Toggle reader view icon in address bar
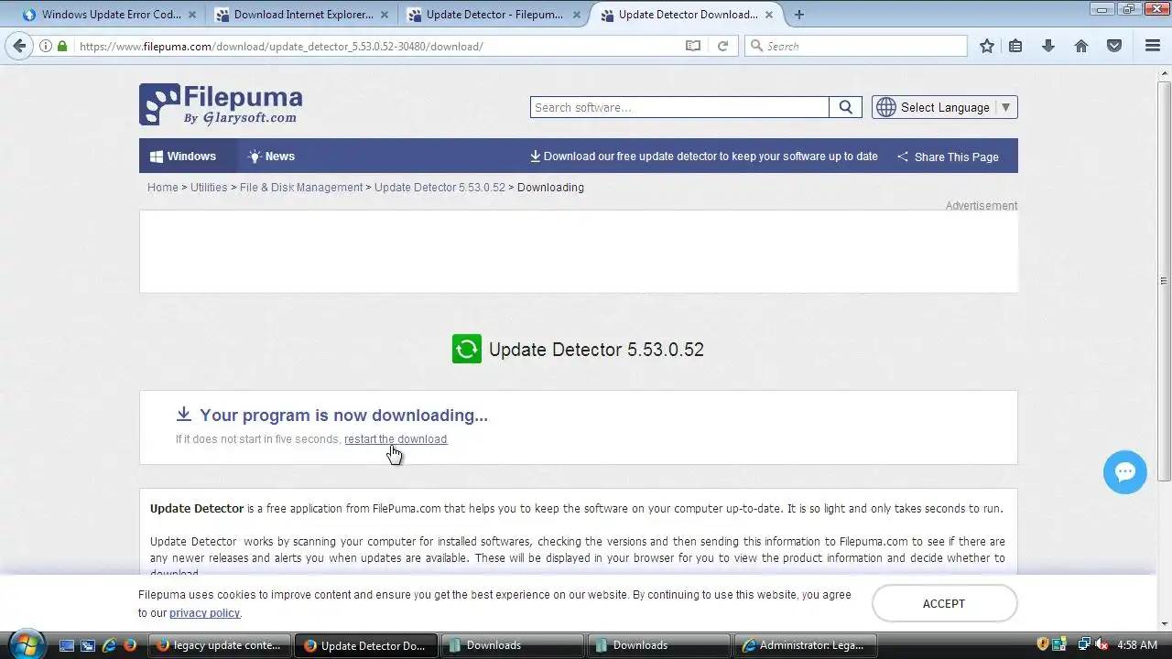The height and width of the screenshot is (659, 1172). (x=693, y=46)
